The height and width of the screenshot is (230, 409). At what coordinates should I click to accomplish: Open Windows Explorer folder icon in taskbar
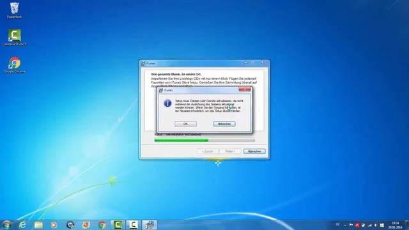pos(38,225)
